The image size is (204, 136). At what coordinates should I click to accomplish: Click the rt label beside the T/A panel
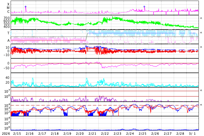click(x=201, y=33)
